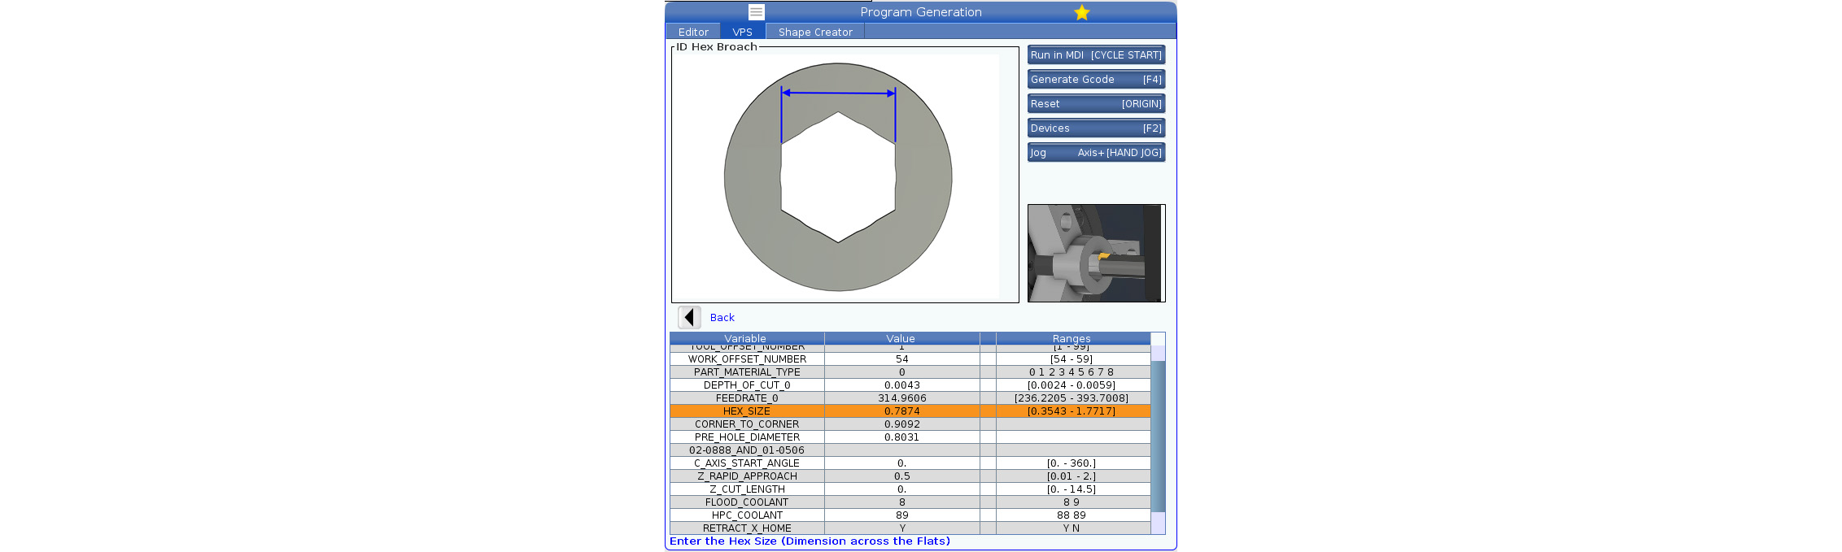The width and height of the screenshot is (1842, 552).
Task: Select DEPTH_OF_CUT_0 value 0.0043
Action: point(901,385)
